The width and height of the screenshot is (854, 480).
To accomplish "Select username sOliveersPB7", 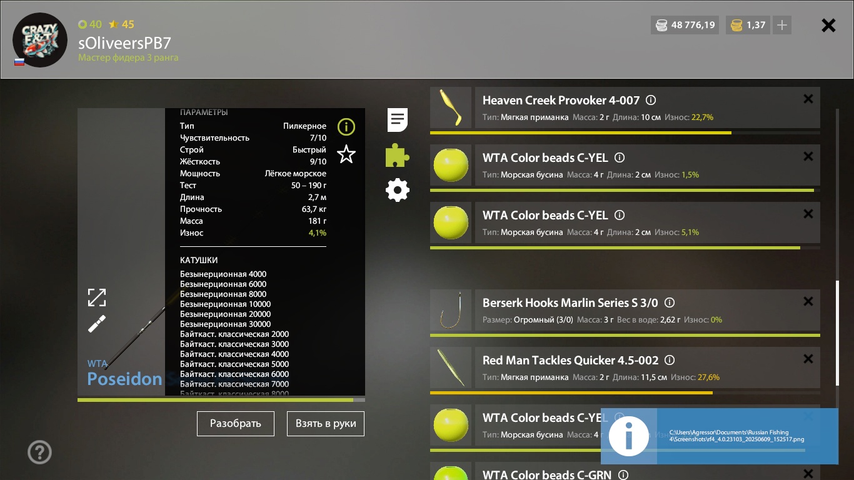I will coord(124,43).
